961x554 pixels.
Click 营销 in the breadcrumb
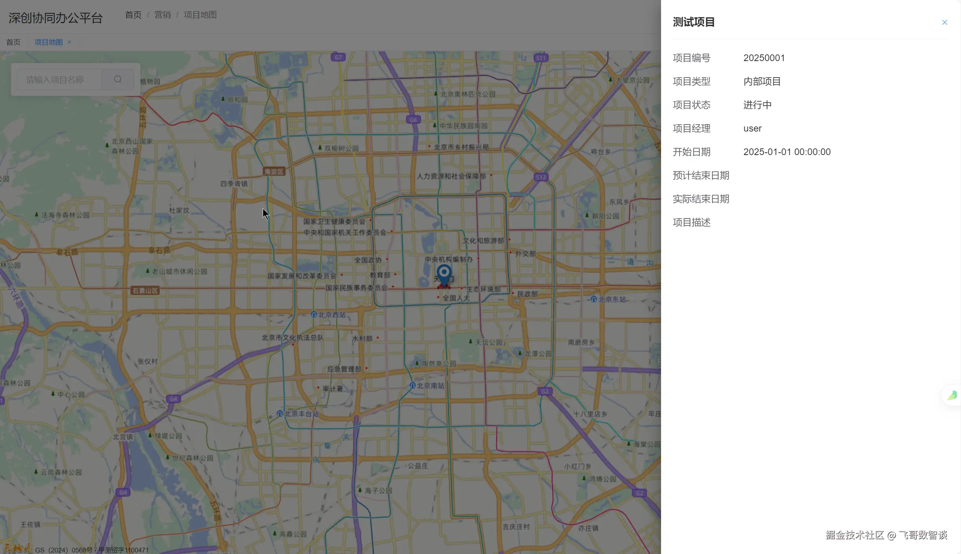click(x=162, y=15)
